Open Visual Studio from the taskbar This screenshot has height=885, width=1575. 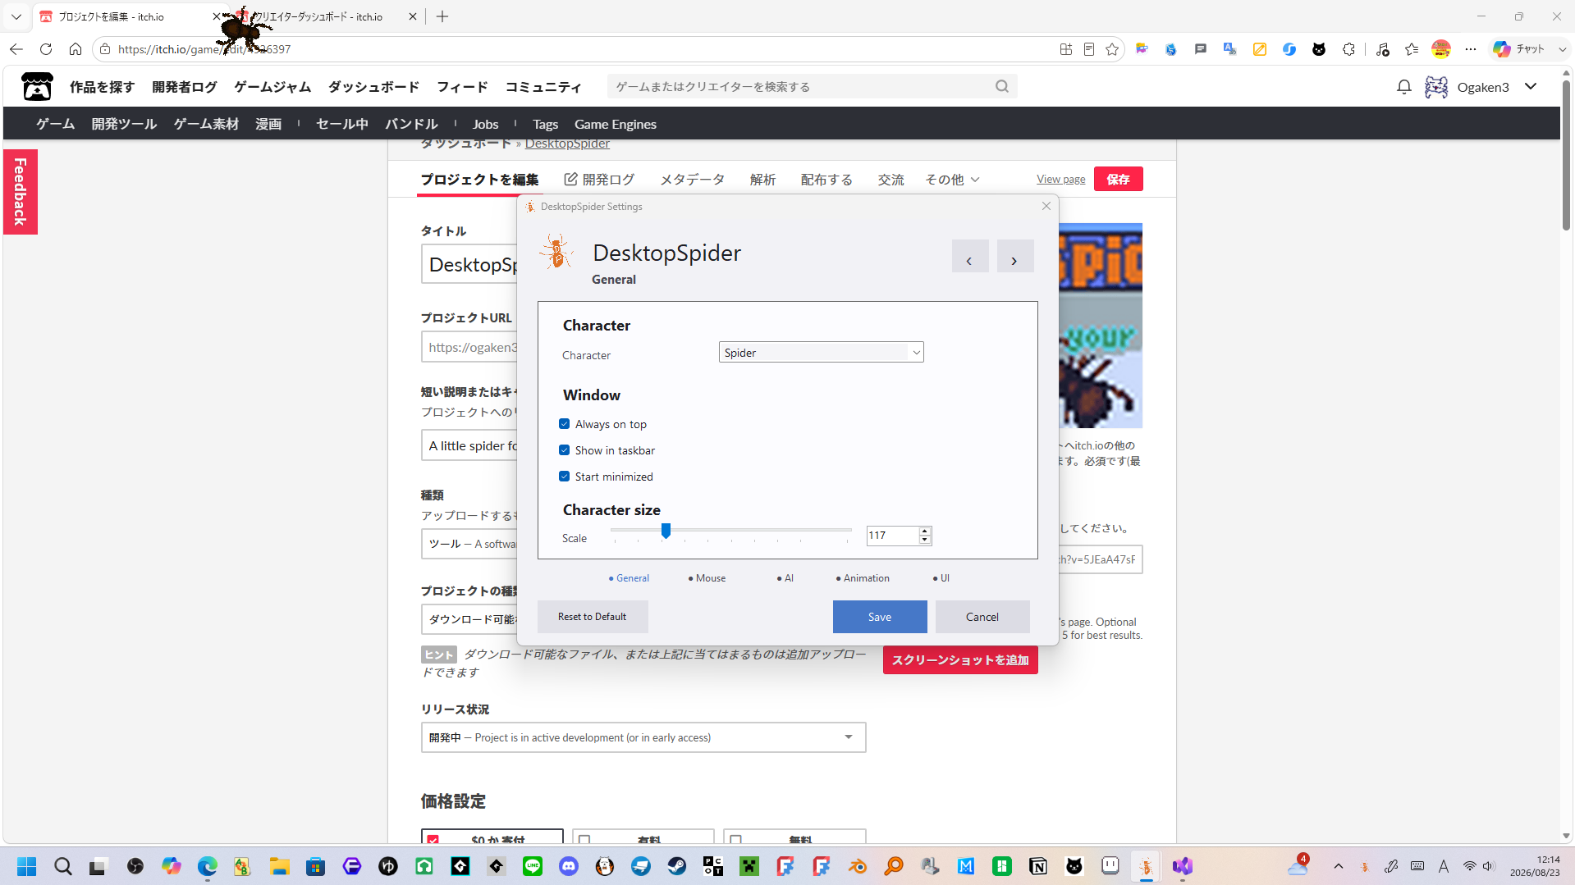click(1183, 866)
